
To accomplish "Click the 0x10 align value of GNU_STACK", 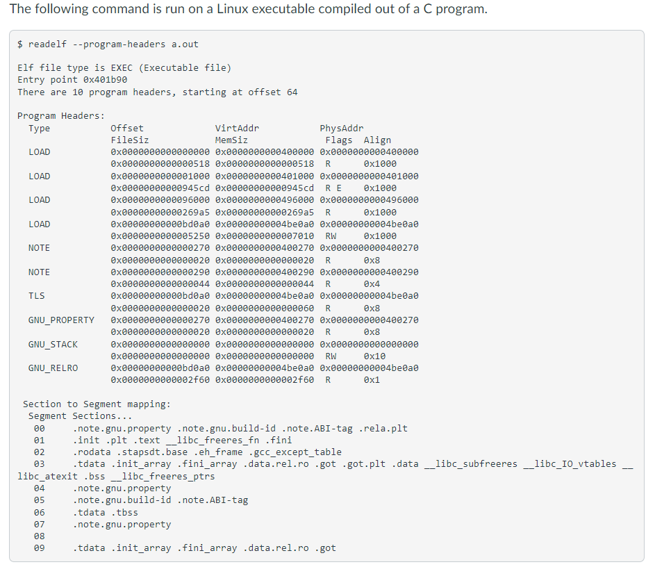I will [x=374, y=356].
